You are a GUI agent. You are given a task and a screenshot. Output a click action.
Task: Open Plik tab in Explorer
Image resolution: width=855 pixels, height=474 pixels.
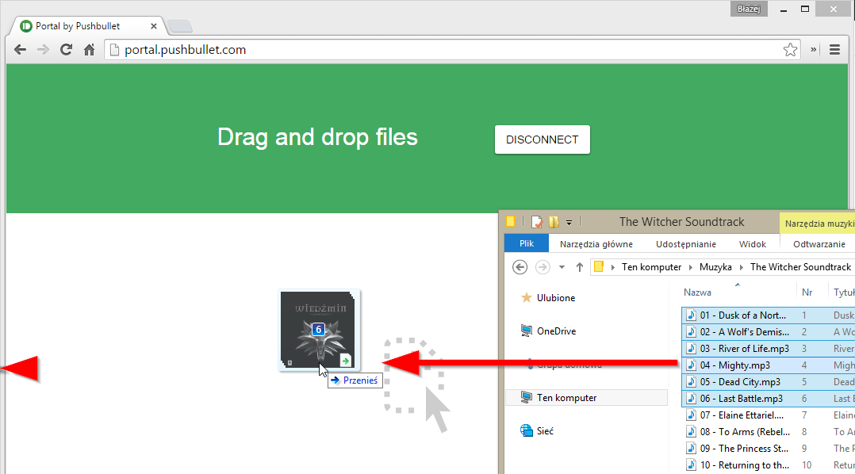[526, 243]
